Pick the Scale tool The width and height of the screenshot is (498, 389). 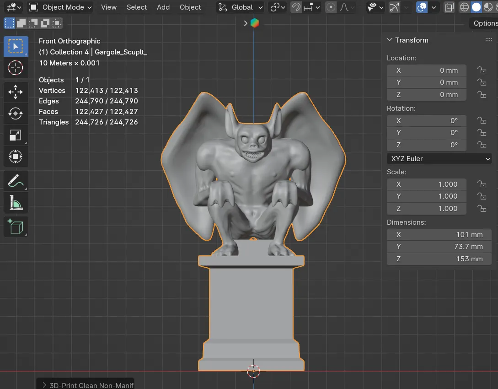pyautogui.click(x=16, y=135)
